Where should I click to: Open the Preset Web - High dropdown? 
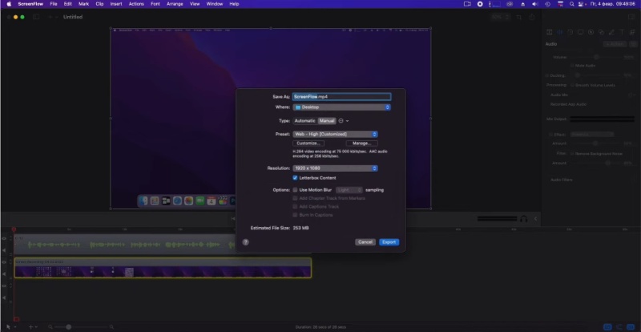pyautogui.click(x=335, y=134)
